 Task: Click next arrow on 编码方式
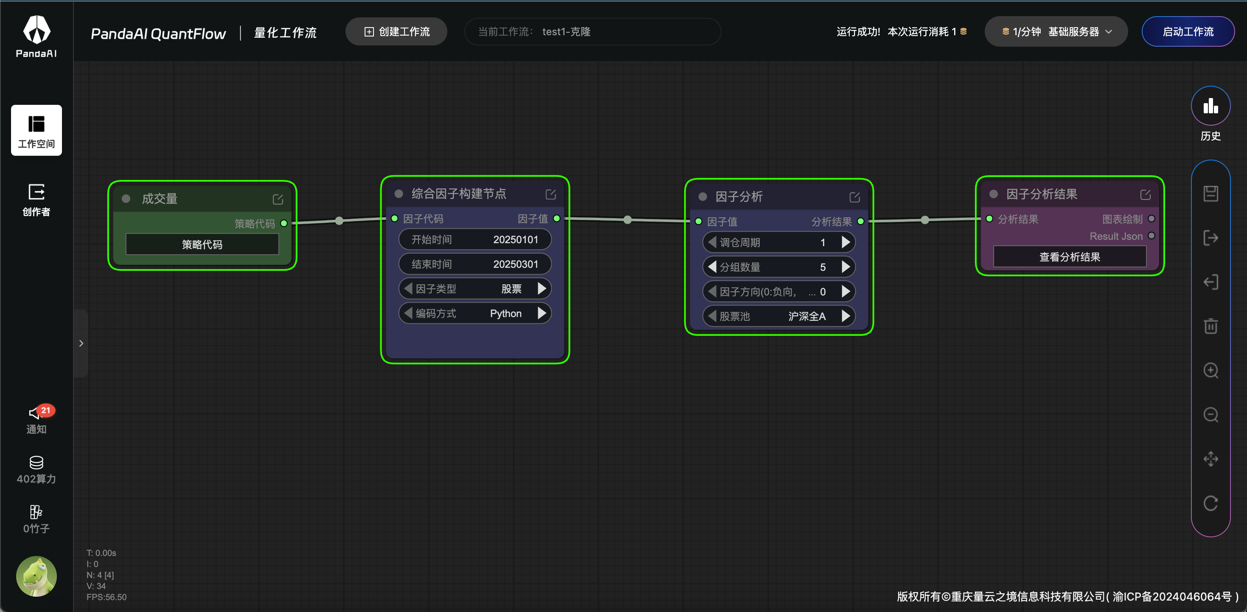542,313
